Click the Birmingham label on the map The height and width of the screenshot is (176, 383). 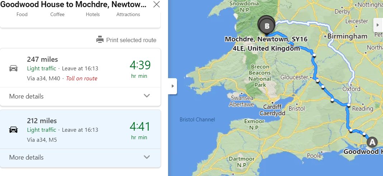(x=347, y=36)
